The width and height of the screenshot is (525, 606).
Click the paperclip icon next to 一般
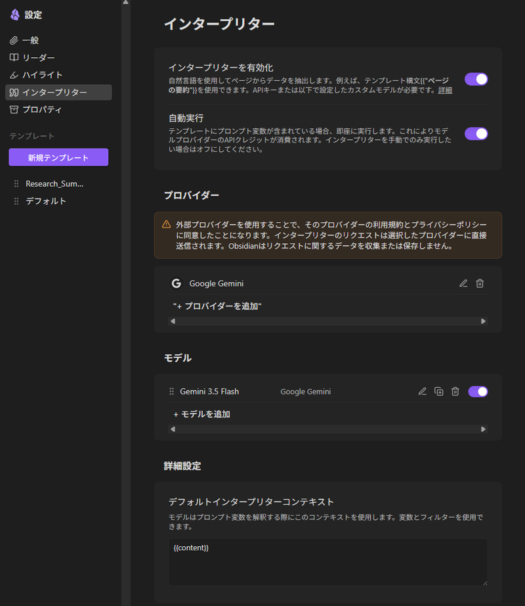14,40
